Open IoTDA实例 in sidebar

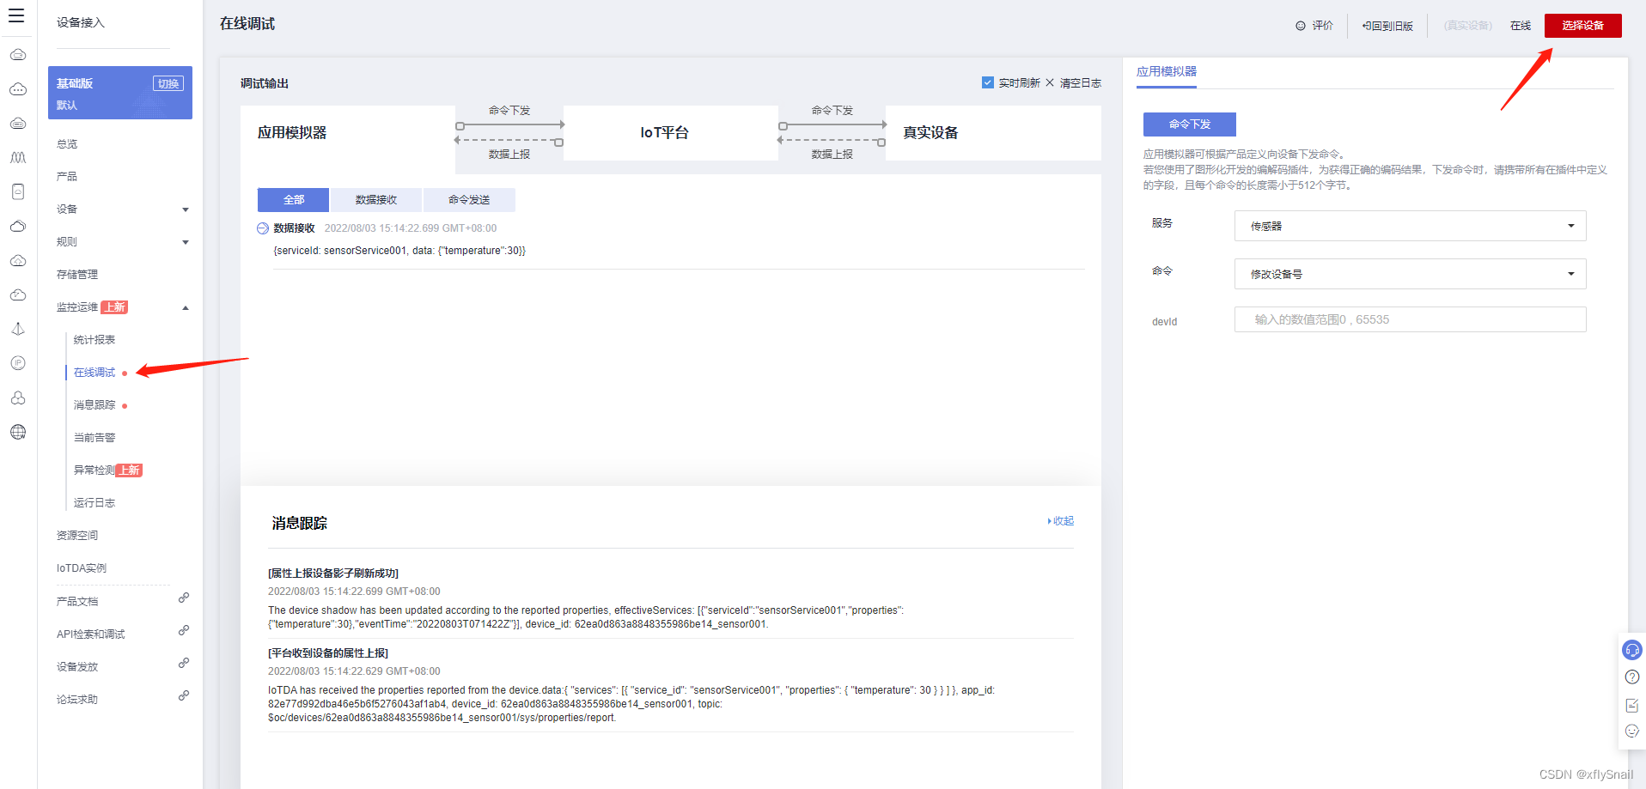[x=82, y=568]
